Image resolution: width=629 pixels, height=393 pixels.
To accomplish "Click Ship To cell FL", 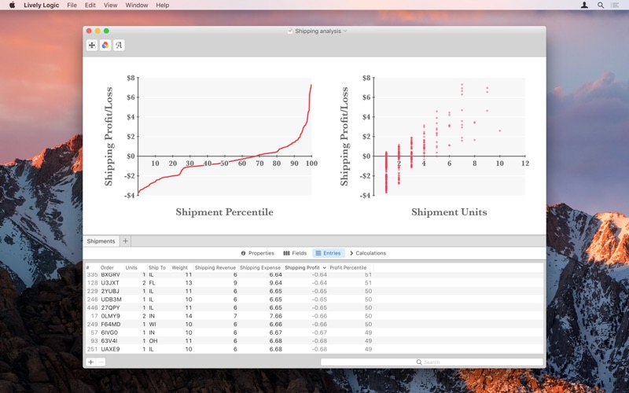I will 152,283.
